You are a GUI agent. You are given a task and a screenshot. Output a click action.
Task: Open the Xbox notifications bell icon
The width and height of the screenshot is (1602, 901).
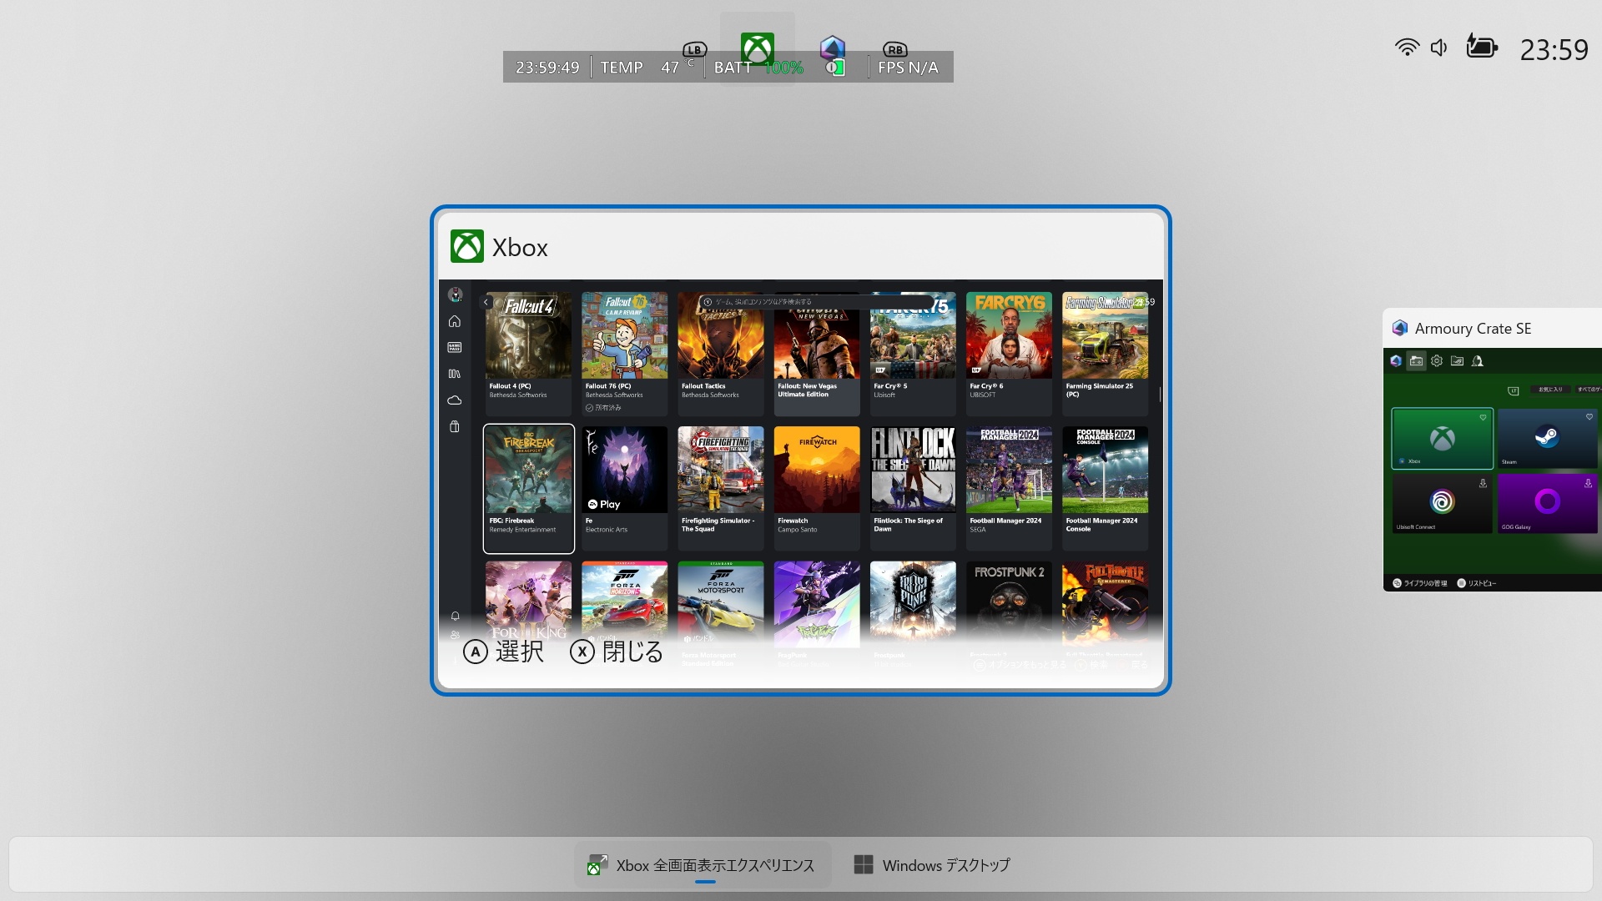coord(455,617)
